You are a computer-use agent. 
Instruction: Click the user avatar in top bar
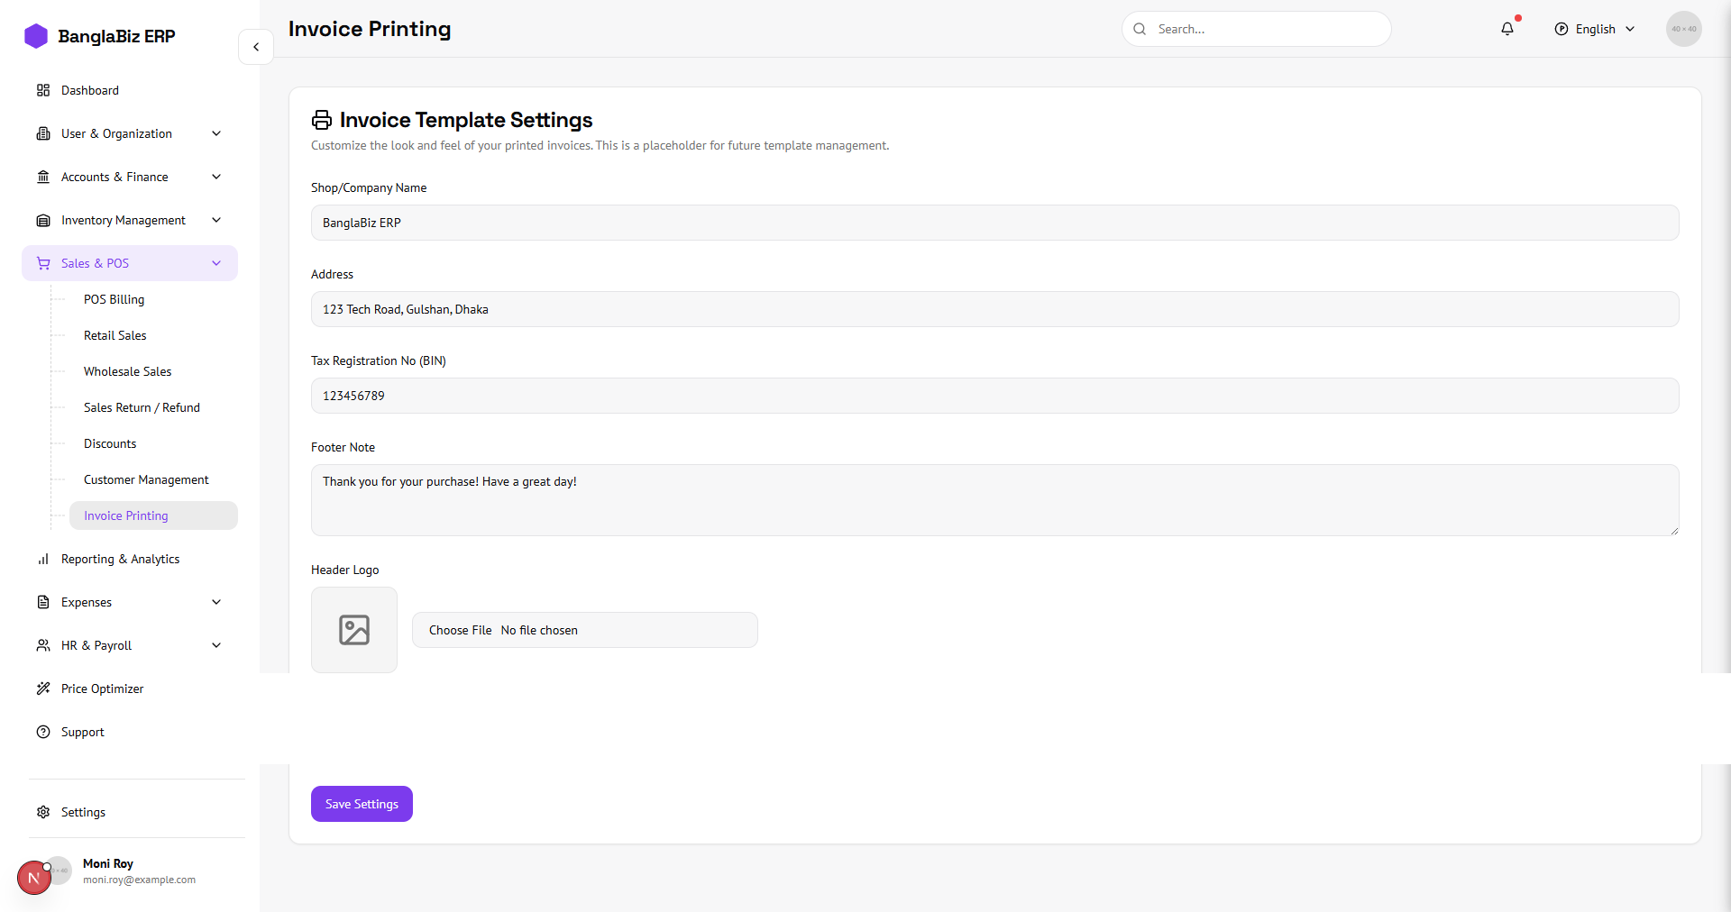1683,29
